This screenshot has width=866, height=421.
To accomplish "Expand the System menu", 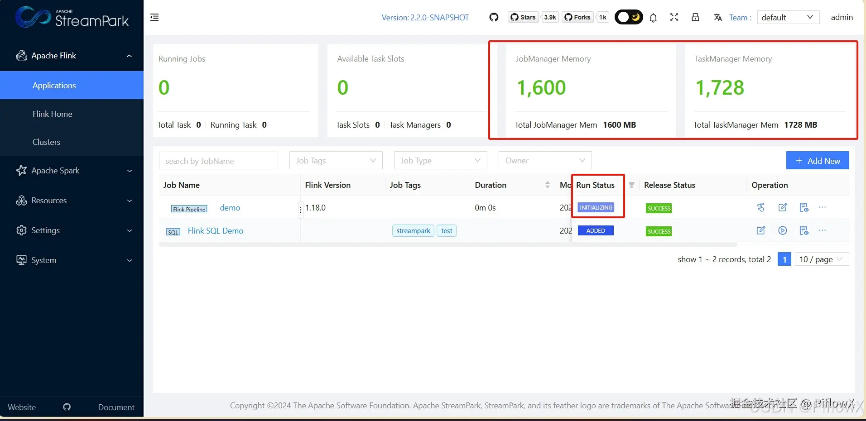I will click(72, 260).
